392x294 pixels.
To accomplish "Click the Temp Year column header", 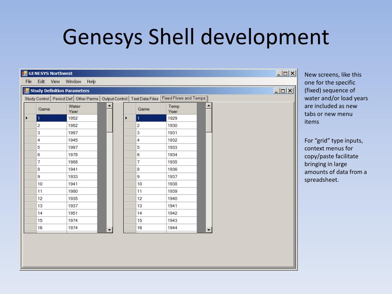I will pos(181,109).
